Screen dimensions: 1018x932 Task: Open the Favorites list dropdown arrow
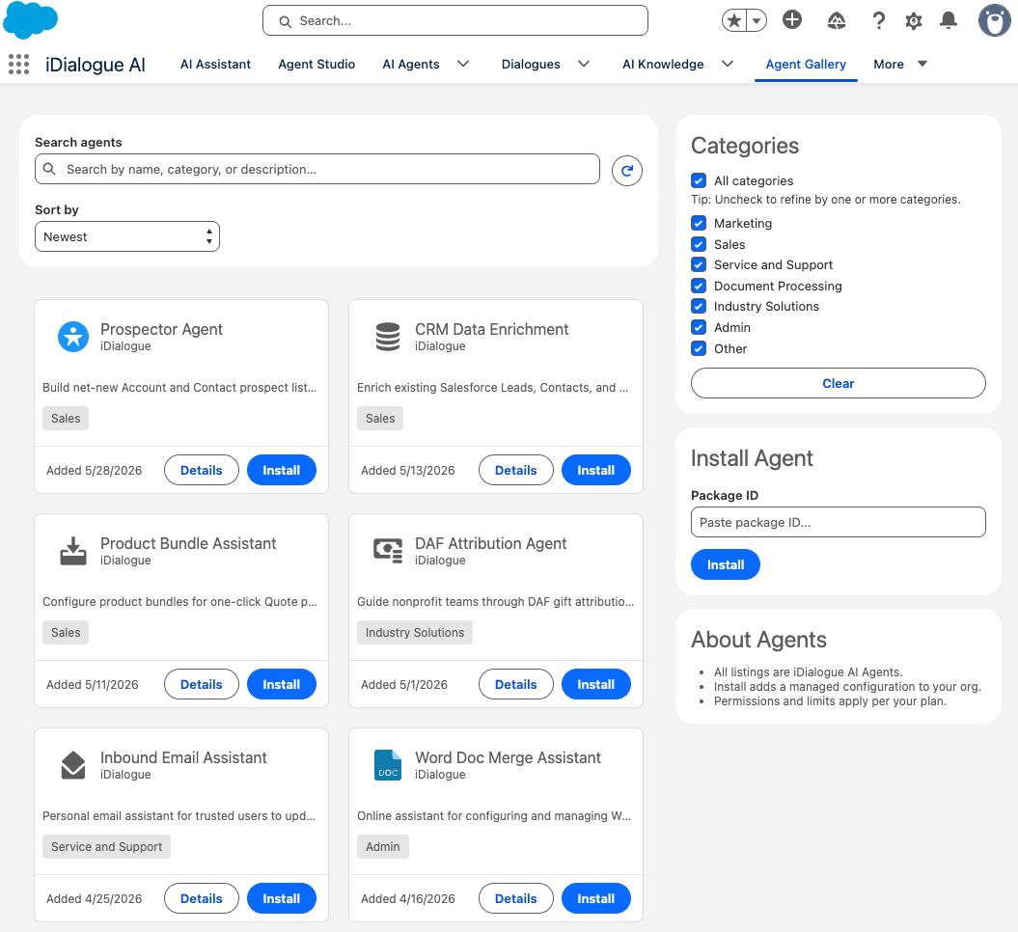(757, 21)
